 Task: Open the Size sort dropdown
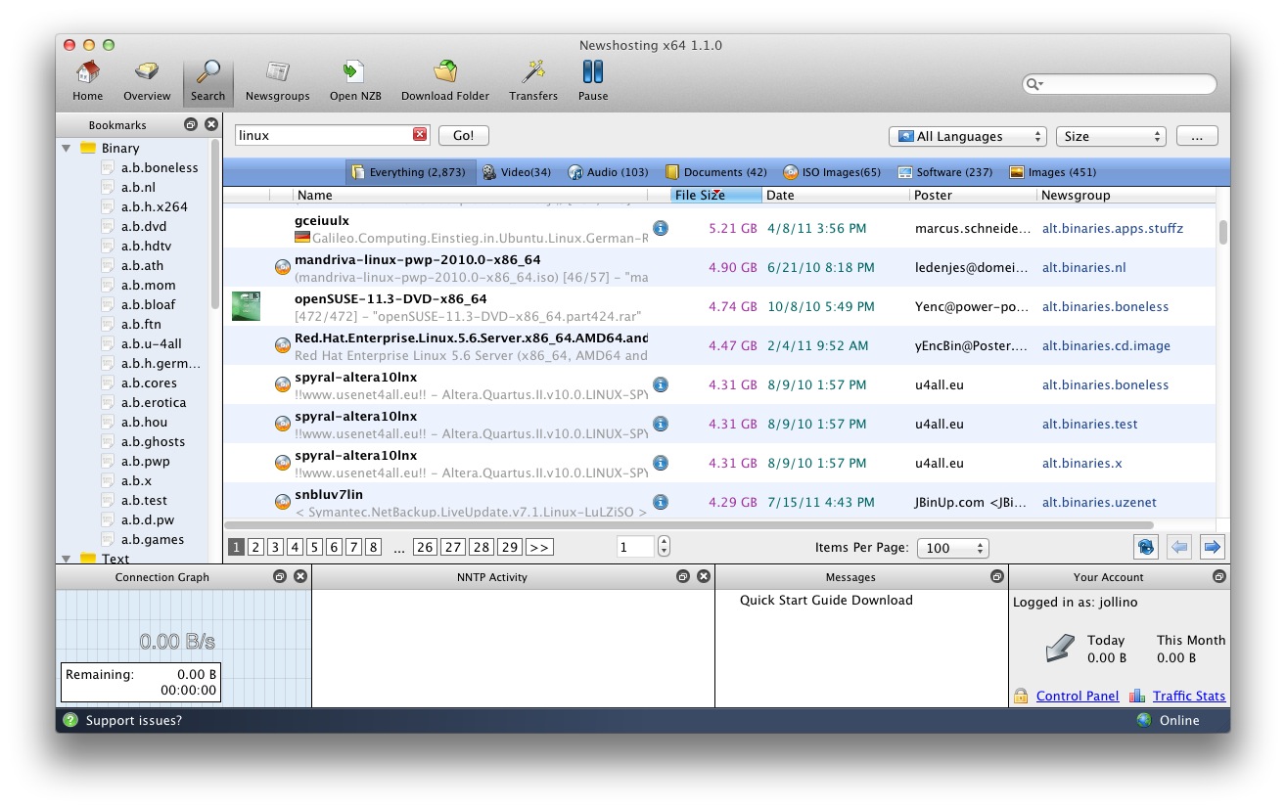click(x=1111, y=136)
